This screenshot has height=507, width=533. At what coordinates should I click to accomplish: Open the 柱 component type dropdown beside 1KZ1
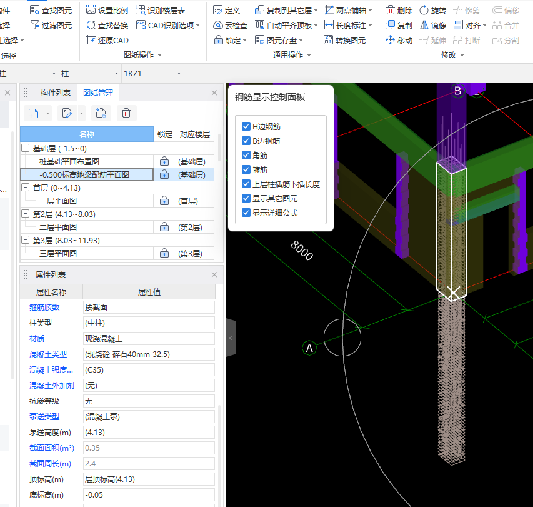pyautogui.click(x=116, y=73)
